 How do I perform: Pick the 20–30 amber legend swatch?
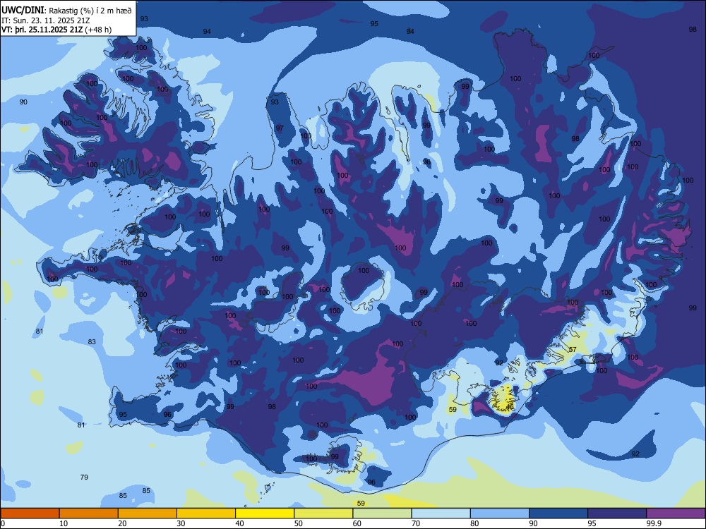148,513
